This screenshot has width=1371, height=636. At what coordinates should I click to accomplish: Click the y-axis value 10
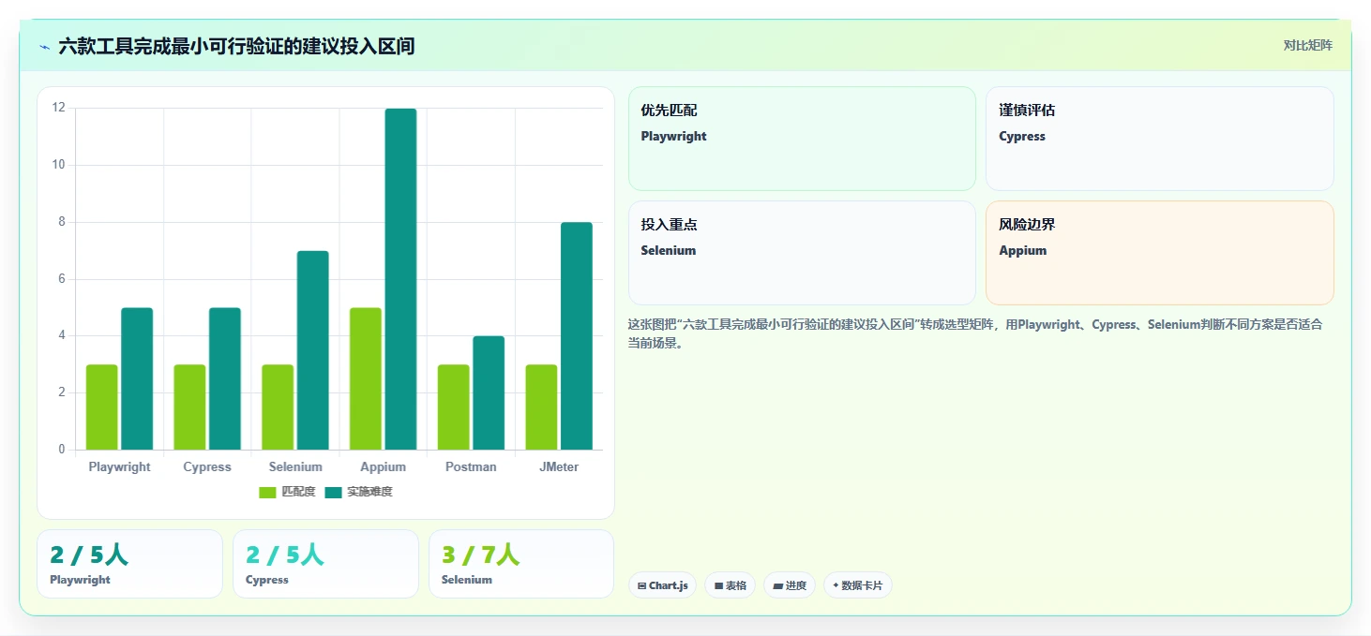59,165
